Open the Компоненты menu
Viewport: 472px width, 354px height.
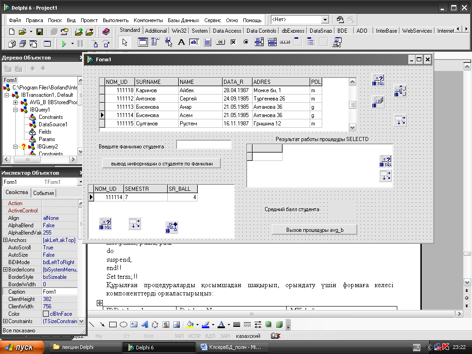point(148,20)
